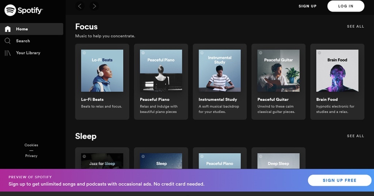Go back with the left arrow
Image resolution: width=374 pixels, height=196 pixels.
80,6
